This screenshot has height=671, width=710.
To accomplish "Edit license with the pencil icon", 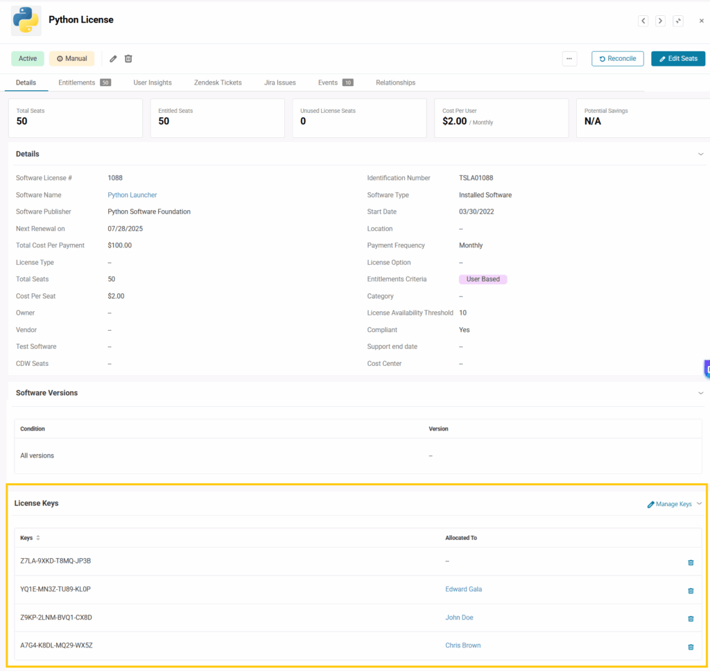I will [x=113, y=58].
